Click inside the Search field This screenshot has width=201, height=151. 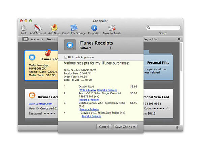163,28
